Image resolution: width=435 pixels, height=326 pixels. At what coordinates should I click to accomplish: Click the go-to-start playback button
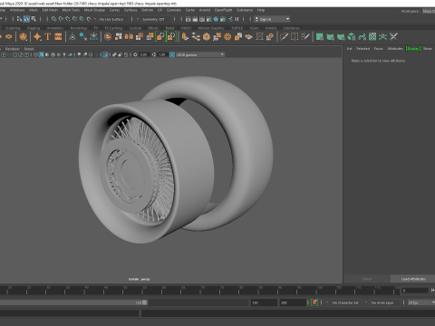pyautogui.click(x=432, y=291)
